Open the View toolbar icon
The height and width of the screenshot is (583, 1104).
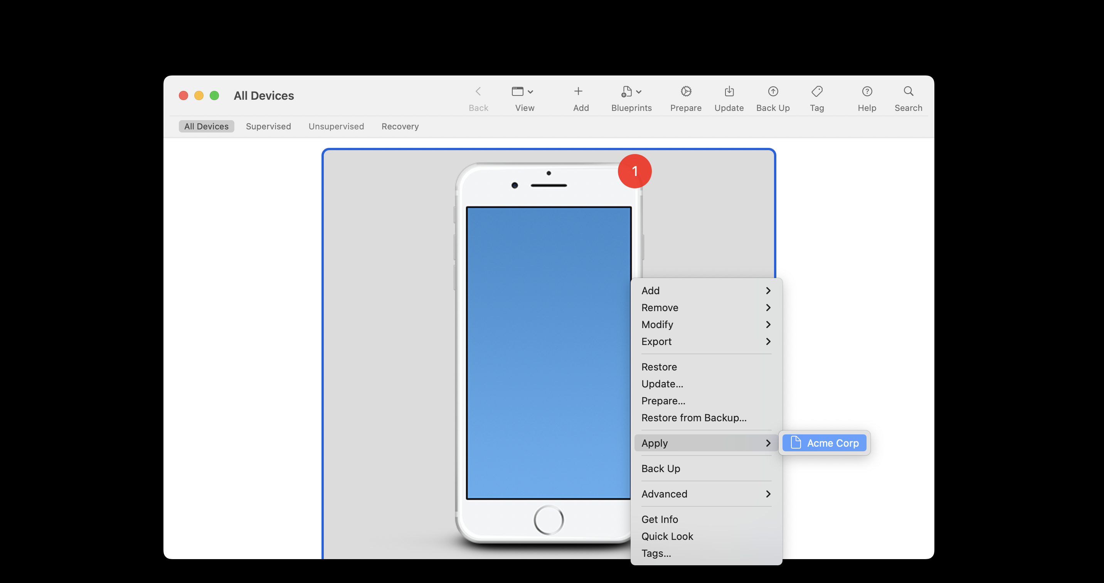click(517, 91)
